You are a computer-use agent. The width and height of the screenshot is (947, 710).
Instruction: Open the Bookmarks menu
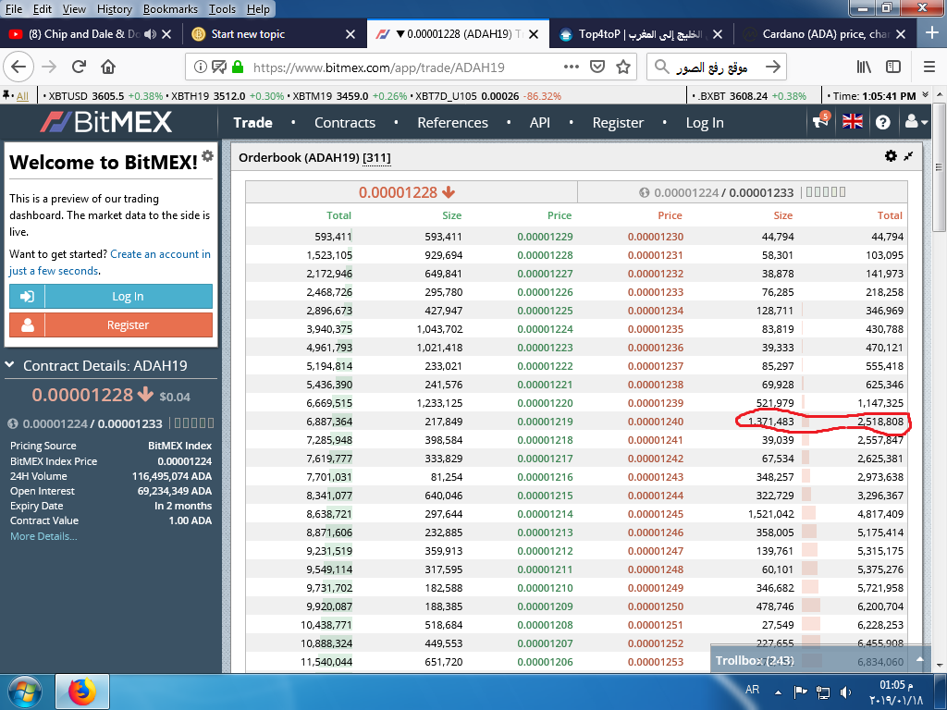point(170,9)
